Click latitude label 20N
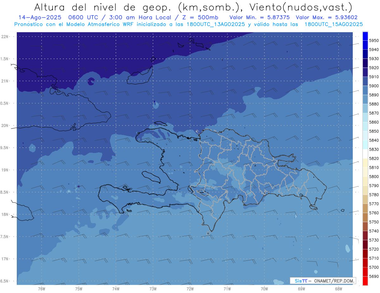This screenshot has height=293, width=380. pyautogui.click(x=5, y=125)
